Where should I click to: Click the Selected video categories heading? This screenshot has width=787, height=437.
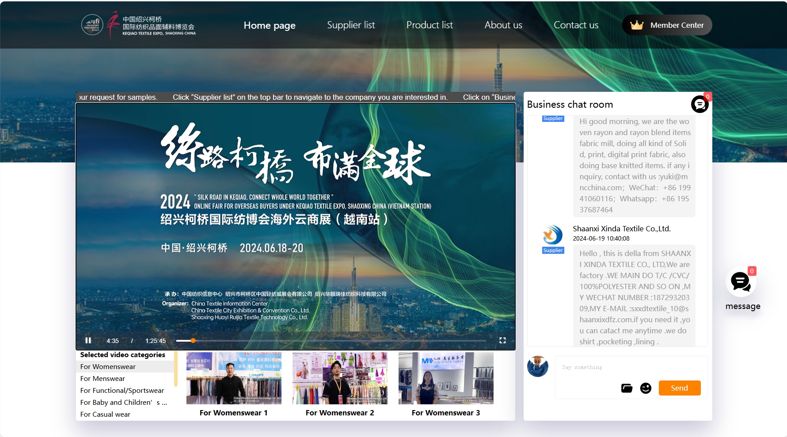click(122, 354)
